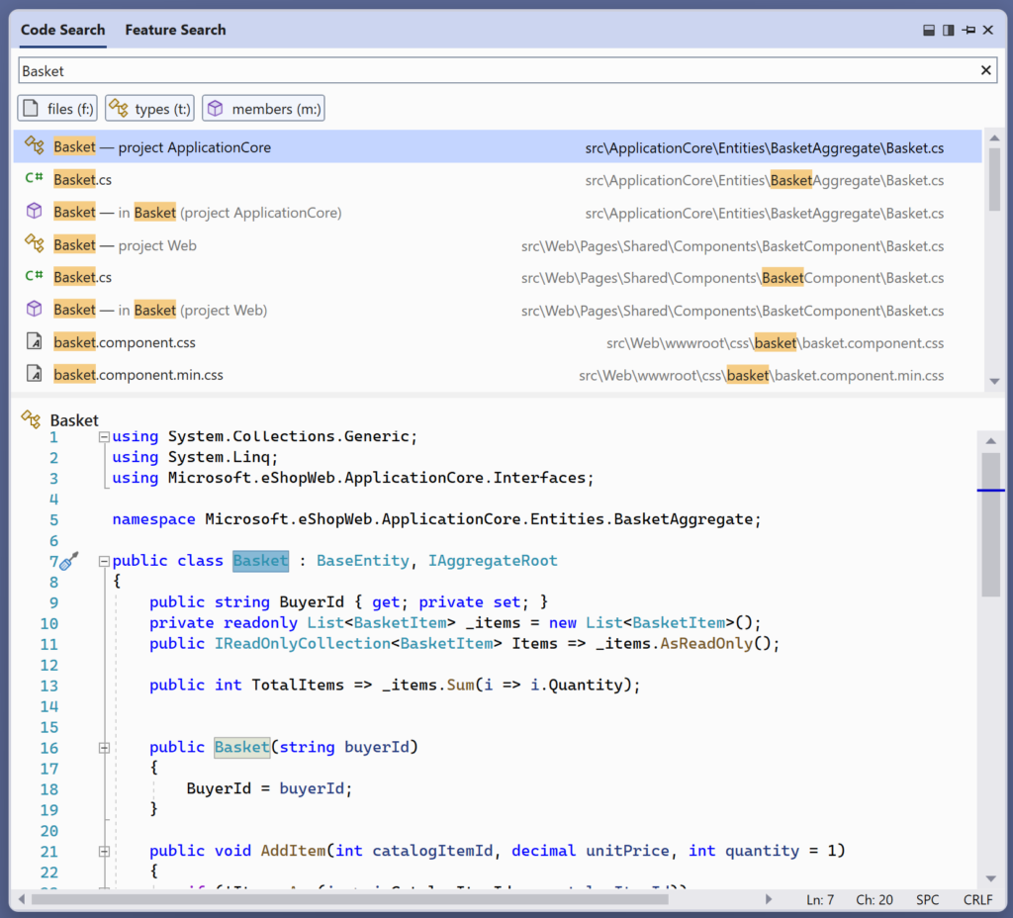
Task: Switch to the Feature Search tab
Action: (x=175, y=30)
